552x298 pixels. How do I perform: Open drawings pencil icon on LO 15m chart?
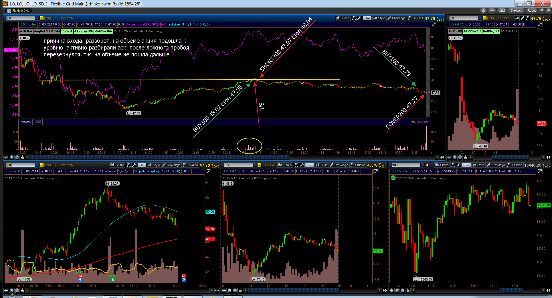(522, 18)
